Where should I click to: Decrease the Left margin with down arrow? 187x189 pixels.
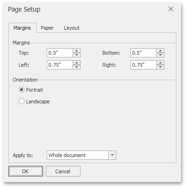[76, 67]
